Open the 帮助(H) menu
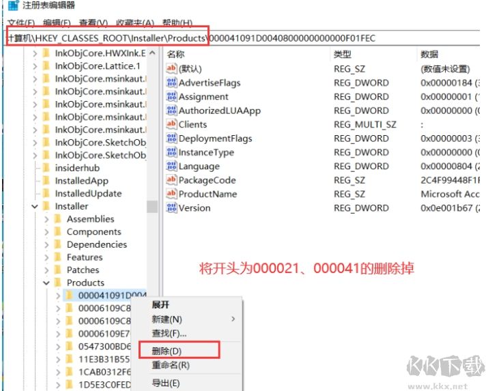 tap(177, 23)
